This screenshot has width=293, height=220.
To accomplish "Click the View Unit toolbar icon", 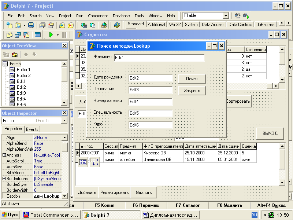I will 10,35.
